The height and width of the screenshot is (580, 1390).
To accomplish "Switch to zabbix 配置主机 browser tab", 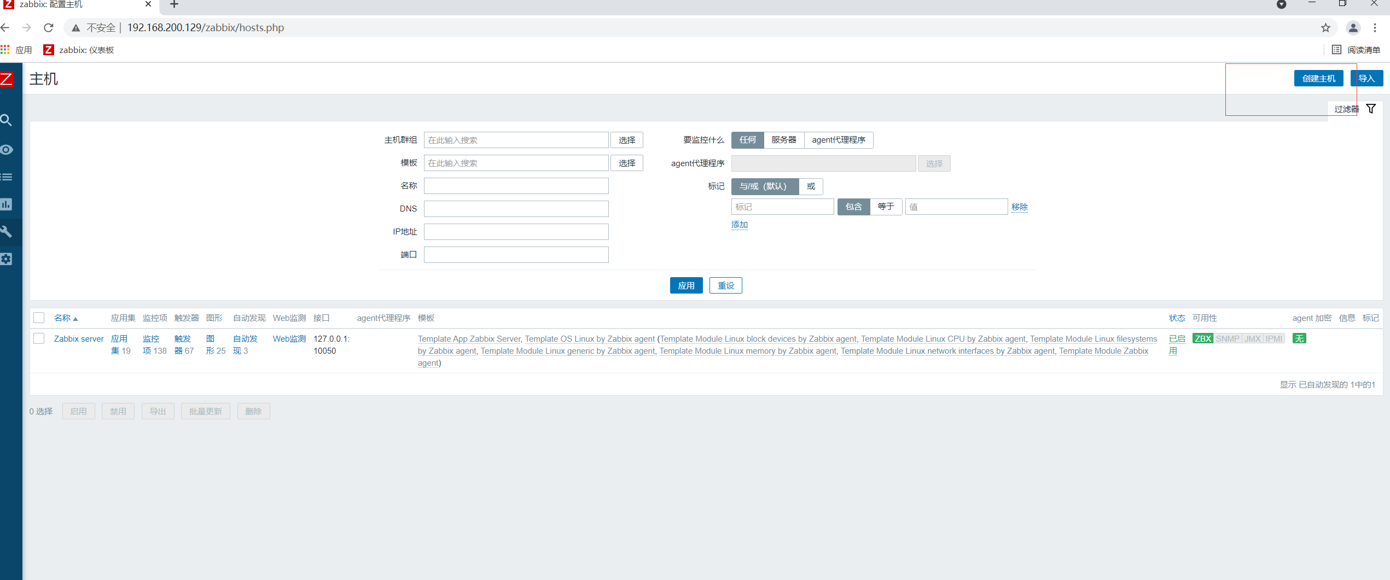I will pos(79,5).
